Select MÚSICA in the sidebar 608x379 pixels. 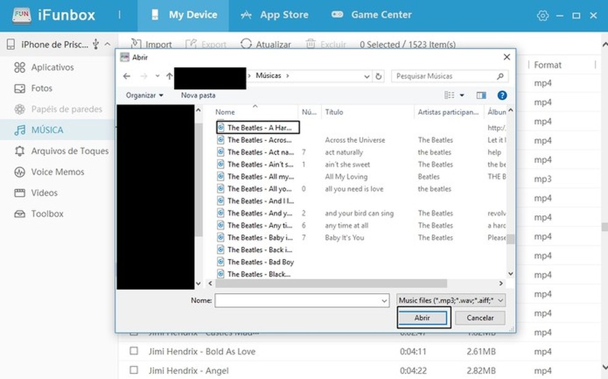57,130
